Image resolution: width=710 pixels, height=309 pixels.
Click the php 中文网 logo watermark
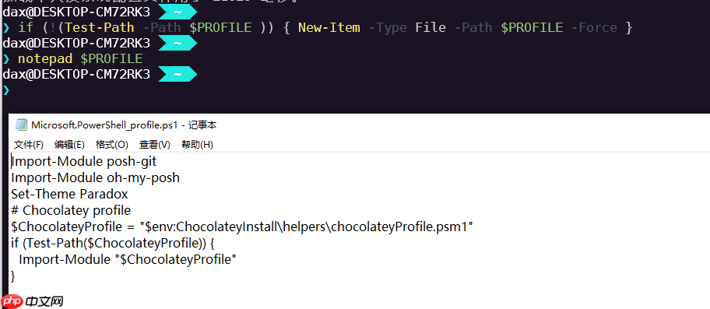(32, 301)
